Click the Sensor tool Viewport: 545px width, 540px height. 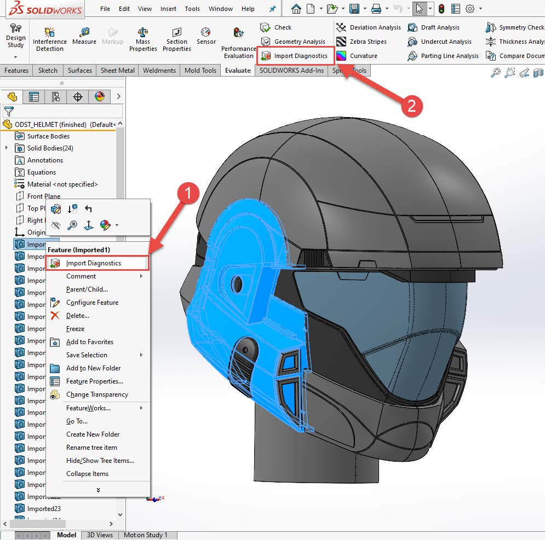pos(206,36)
